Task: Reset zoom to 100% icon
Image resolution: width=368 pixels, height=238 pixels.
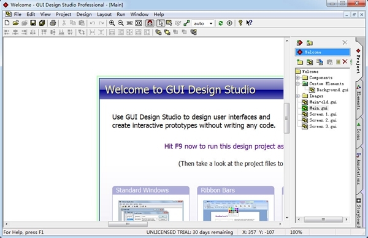Action: pos(129,23)
